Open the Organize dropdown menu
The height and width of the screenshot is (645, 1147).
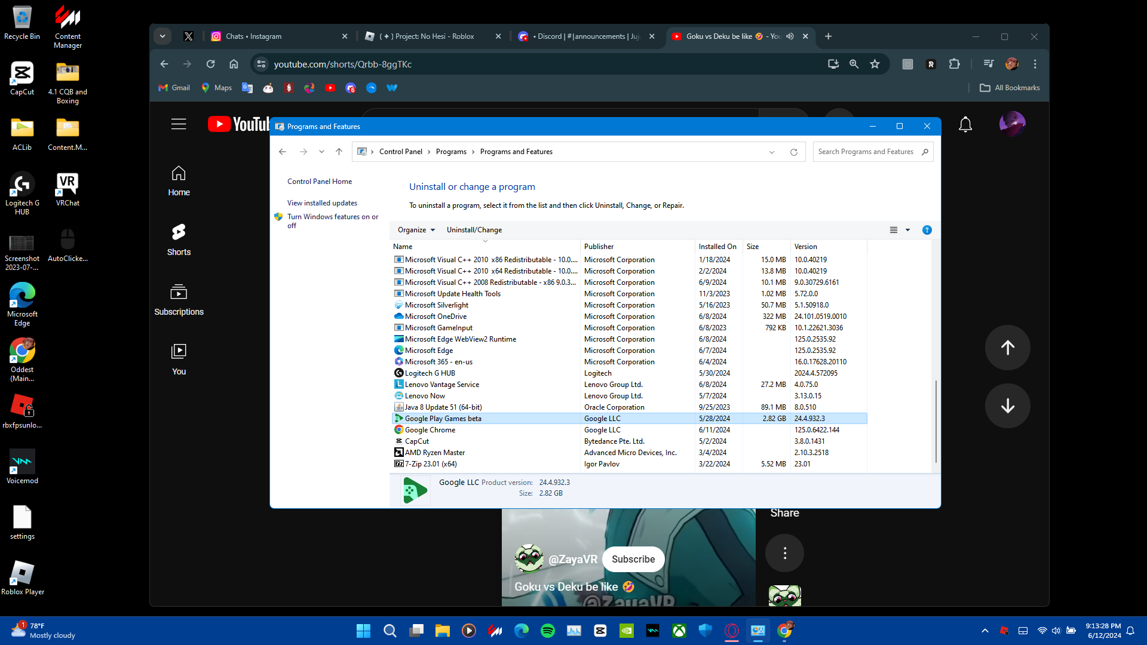click(x=416, y=230)
